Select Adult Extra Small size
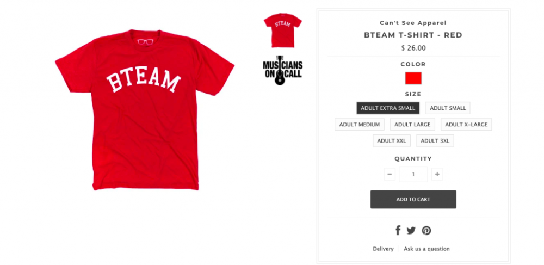Viewport: 544px width, 265px height. 388,108
